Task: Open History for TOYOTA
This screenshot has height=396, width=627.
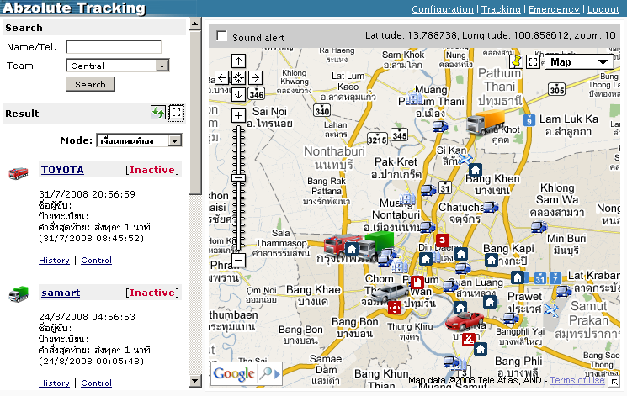Action: click(x=54, y=260)
